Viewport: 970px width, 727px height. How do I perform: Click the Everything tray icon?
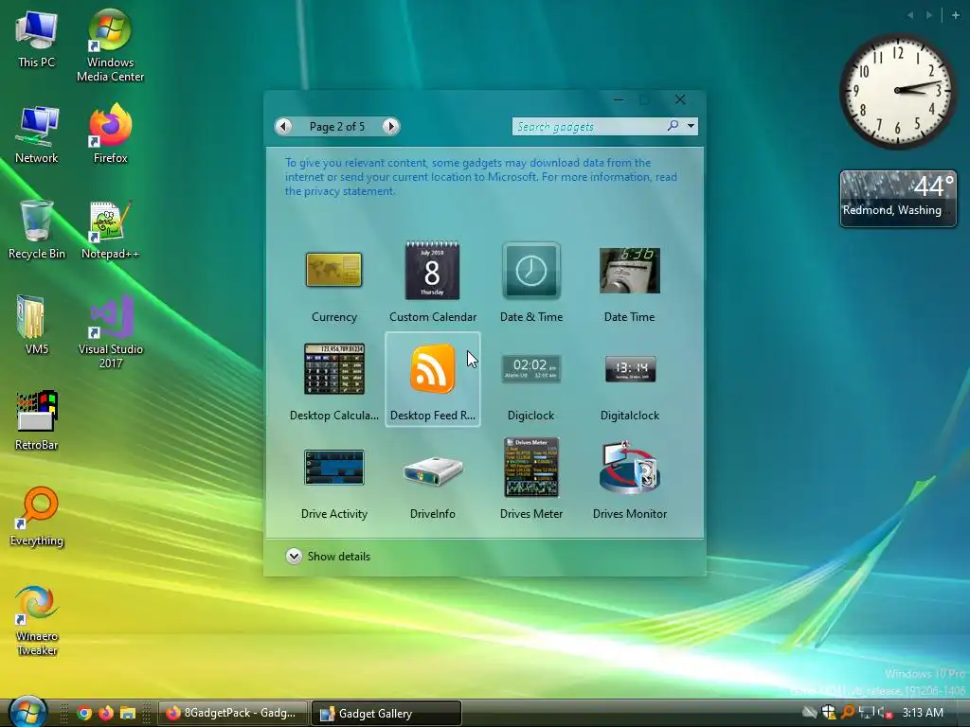(x=848, y=712)
